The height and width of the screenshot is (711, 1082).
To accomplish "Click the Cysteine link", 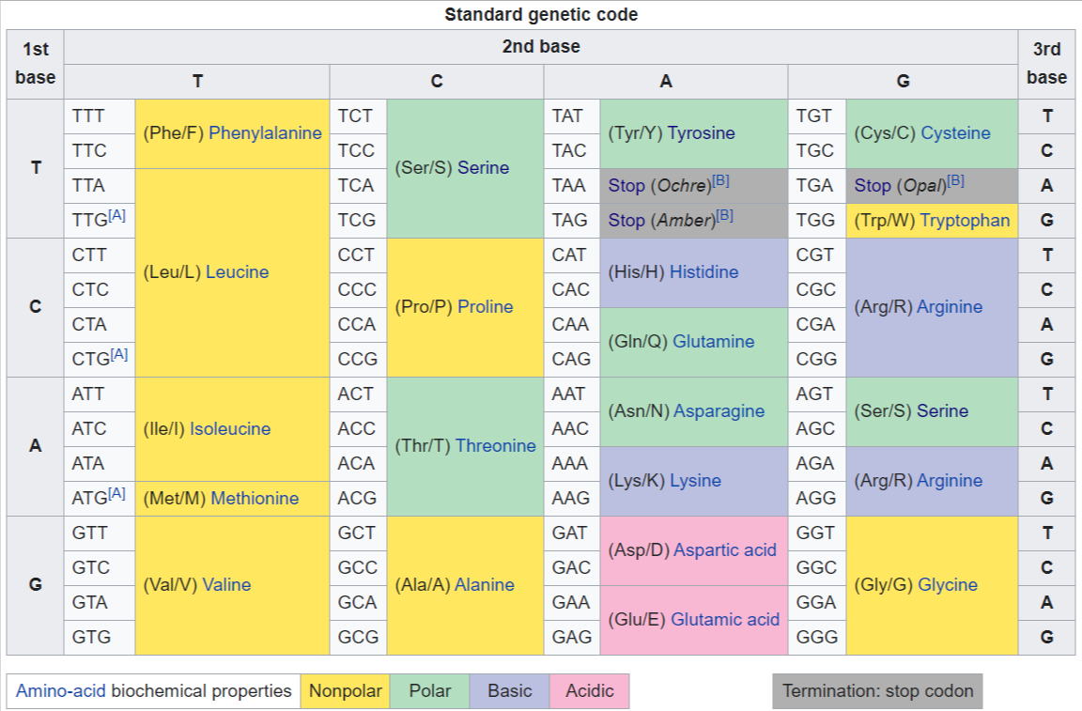I will tap(955, 133).
